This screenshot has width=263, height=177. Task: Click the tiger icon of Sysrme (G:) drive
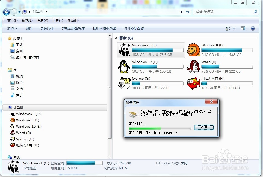coord(124,83)
